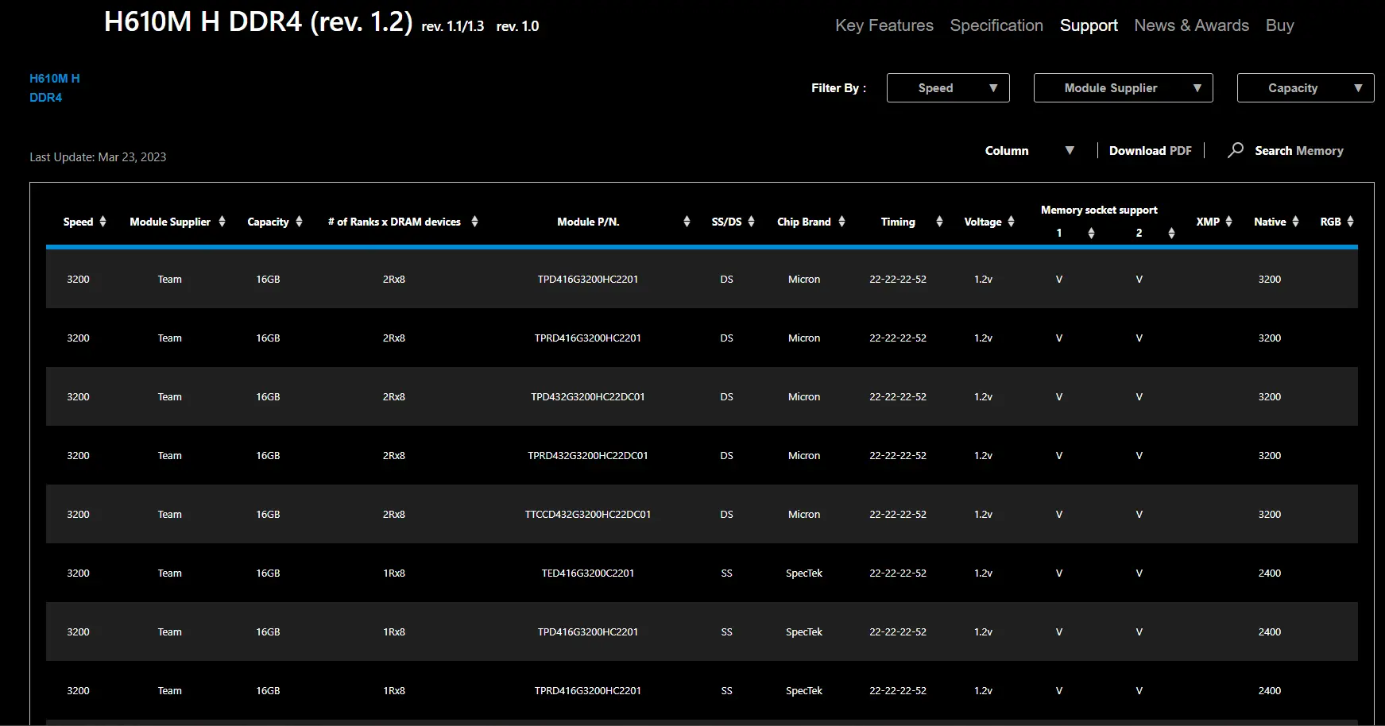Image resolution: width=1385 pixels, height=726 pixels.
Task: Select part number TED416G3200C2201
Action: [x=588, y=573]
